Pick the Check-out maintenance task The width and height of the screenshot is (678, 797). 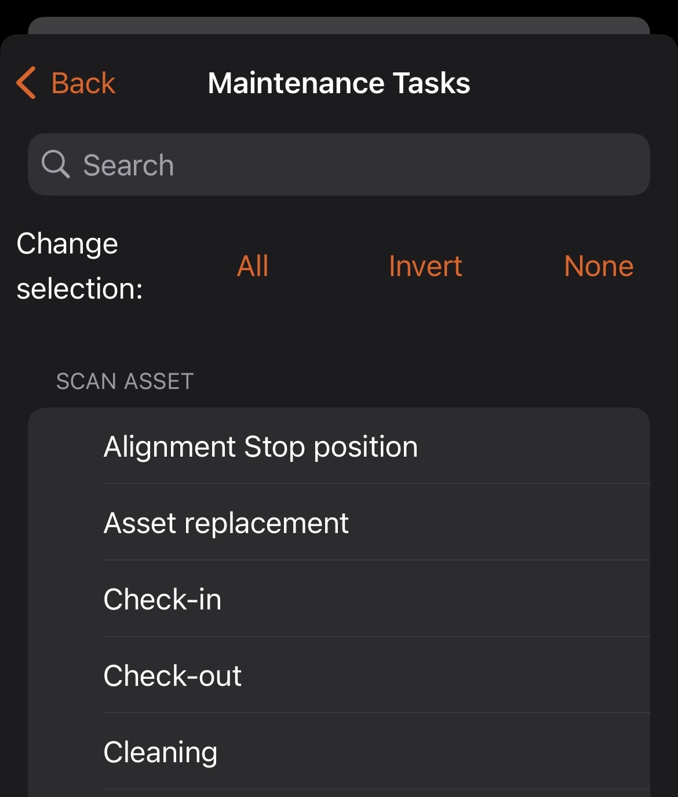(x=172, y=675)
